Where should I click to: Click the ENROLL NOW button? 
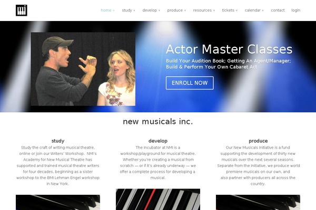point(190,83)
